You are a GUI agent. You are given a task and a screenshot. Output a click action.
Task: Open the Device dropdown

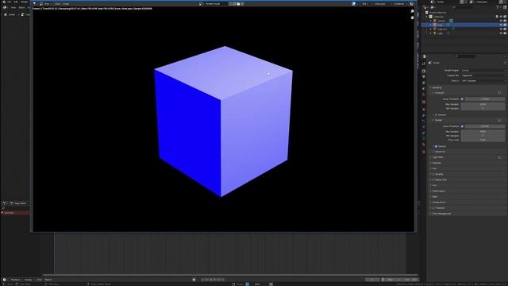coord(483,81)
